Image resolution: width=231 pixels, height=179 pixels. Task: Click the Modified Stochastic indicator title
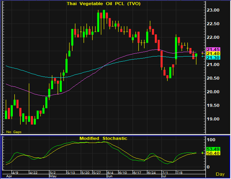point(103,138)
